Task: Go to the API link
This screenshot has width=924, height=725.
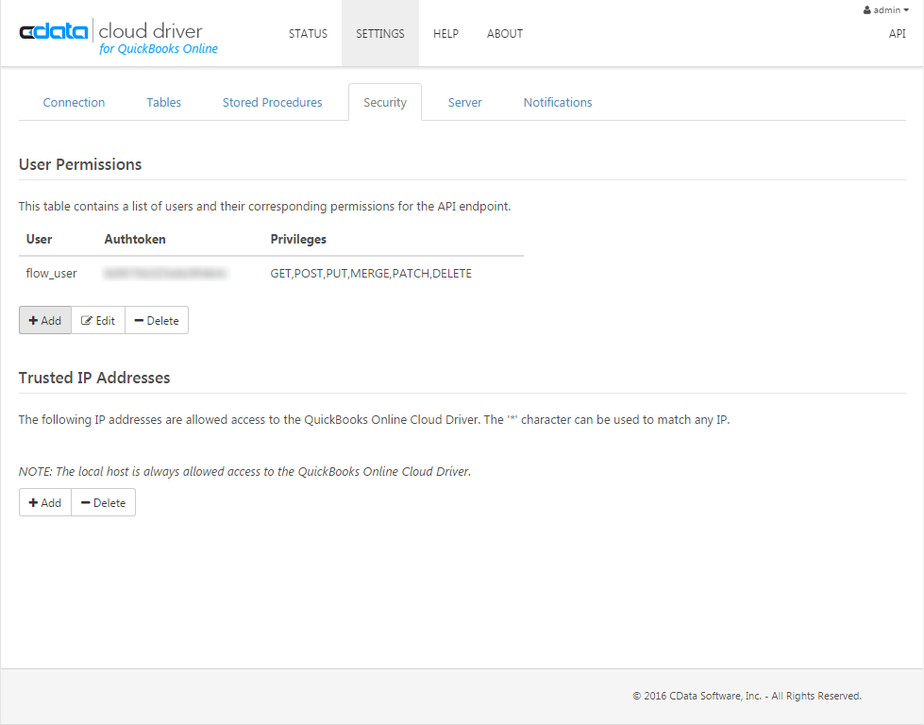Action: (897, 34)
